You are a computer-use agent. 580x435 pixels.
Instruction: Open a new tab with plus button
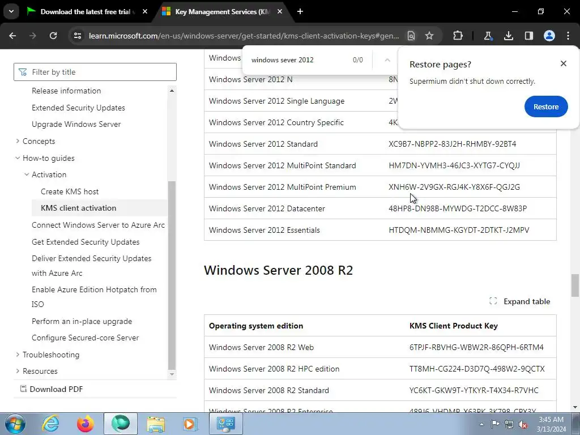click(x=300, y=11)
